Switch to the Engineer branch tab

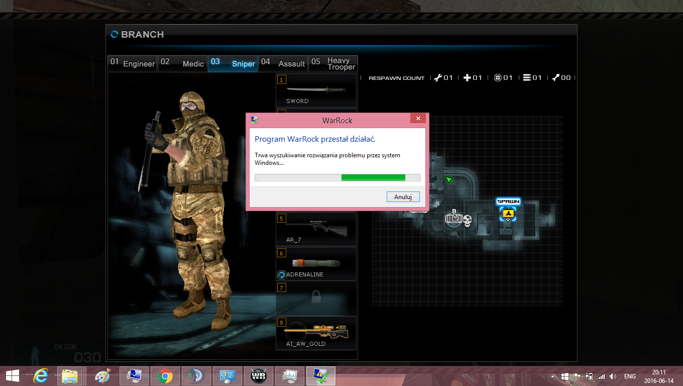(133, 63)
